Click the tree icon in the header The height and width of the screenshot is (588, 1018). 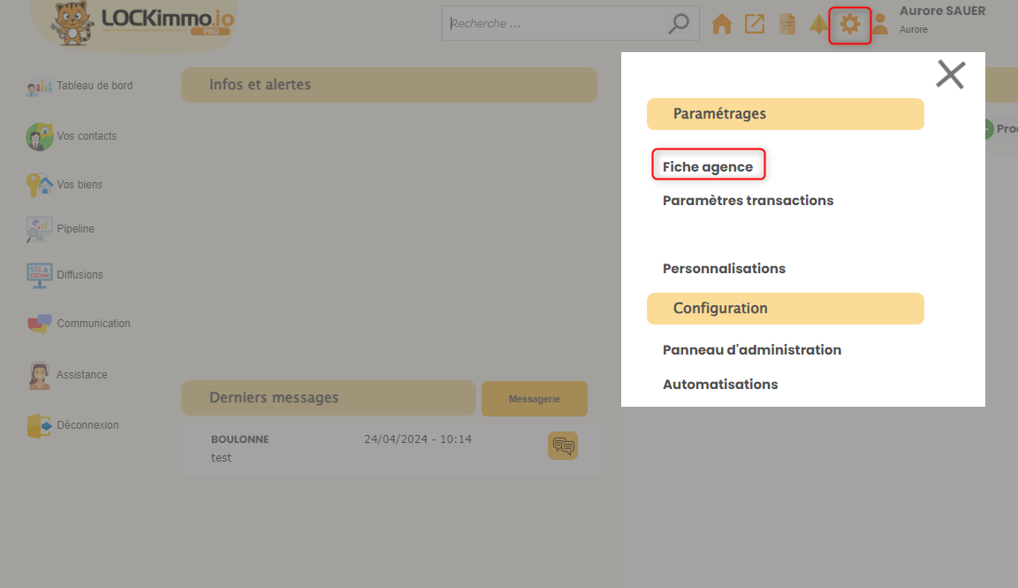[818, 24]
